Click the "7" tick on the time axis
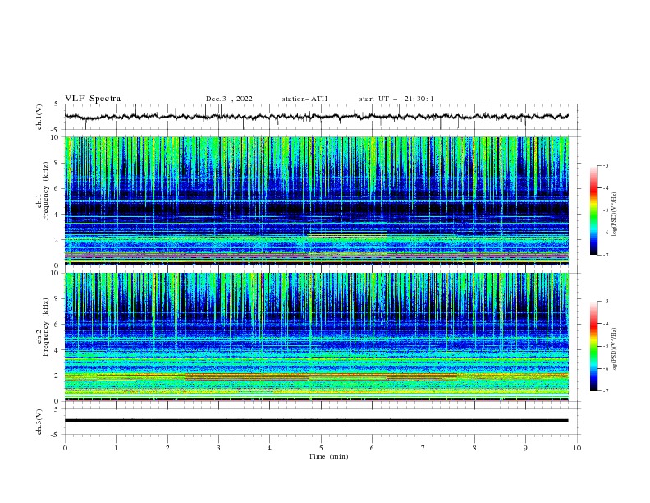Viewport: 650px width, 503px height. pos(423,448)
